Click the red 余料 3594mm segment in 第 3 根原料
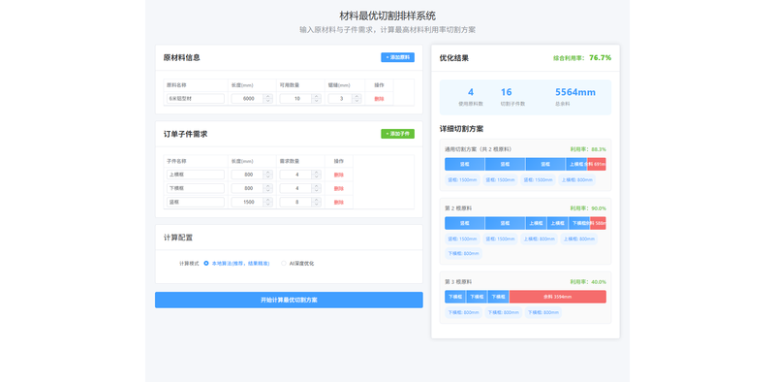This screenshot has height=382, width=775. [x=558, y=297]
